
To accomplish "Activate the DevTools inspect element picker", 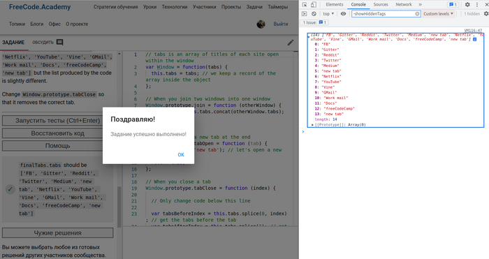I will (305, 5).
